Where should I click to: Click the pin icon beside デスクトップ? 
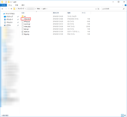[x=18, y=17]
